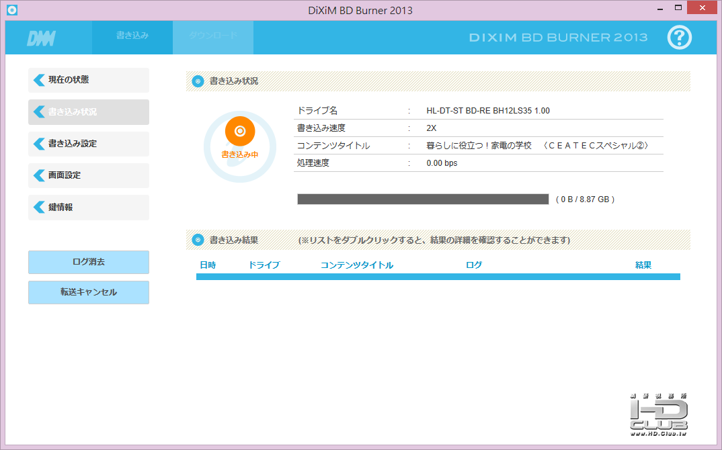The width and height of the screenshot is (722, 450).
Task: Open 鍵情報 in the sidebar
Action: pos(89,208)
